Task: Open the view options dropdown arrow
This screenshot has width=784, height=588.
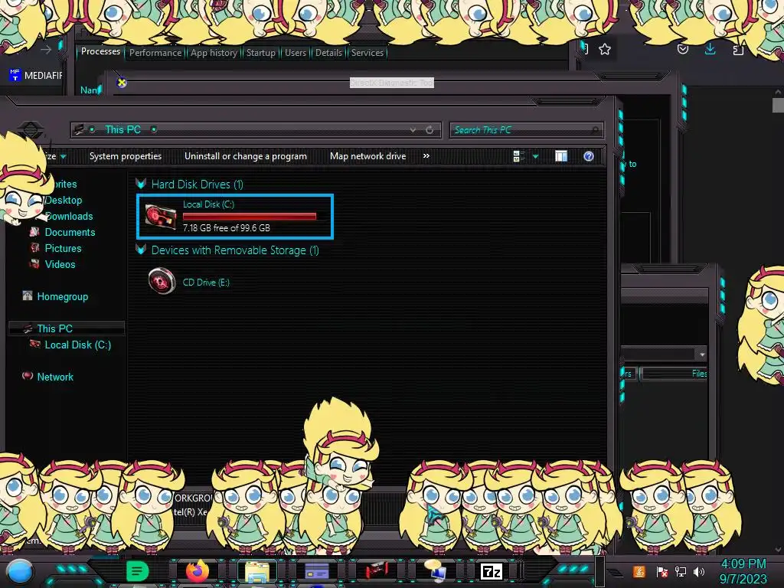Action: click(x=535, y=156)
